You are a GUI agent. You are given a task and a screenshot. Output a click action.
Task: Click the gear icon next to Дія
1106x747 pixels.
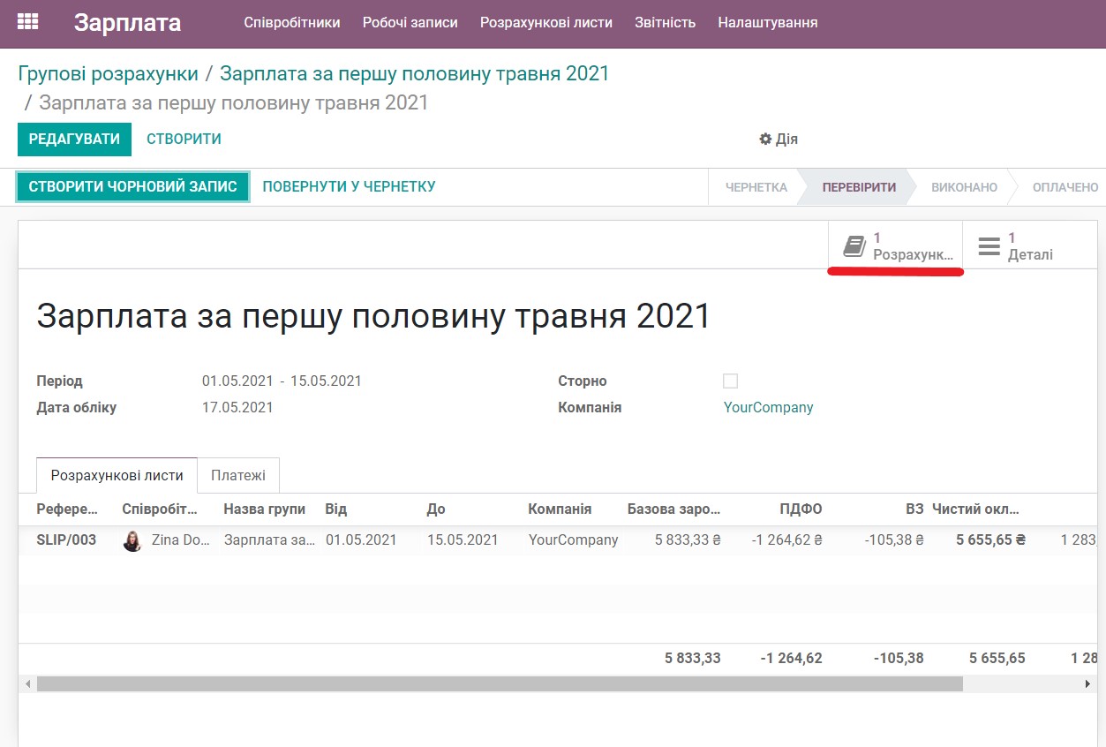(764, 139)
